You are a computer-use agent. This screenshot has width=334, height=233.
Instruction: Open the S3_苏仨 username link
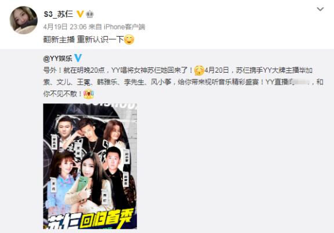coord(59,14)
